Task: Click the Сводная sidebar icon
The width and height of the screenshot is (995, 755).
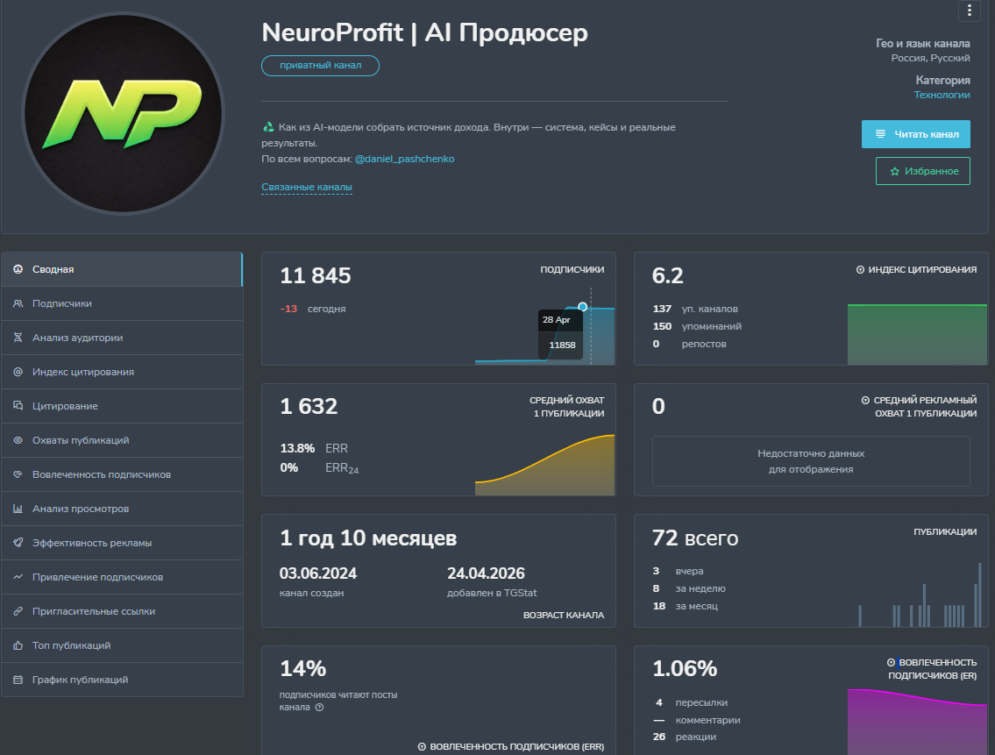Action: click(x=18, y=269)
